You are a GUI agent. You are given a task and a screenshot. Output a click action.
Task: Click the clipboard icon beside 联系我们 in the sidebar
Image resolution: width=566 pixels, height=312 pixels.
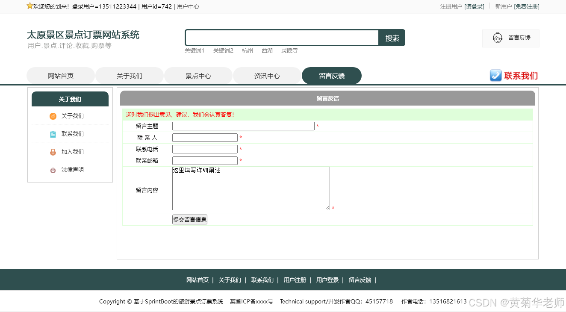click(x=53, y=134)
